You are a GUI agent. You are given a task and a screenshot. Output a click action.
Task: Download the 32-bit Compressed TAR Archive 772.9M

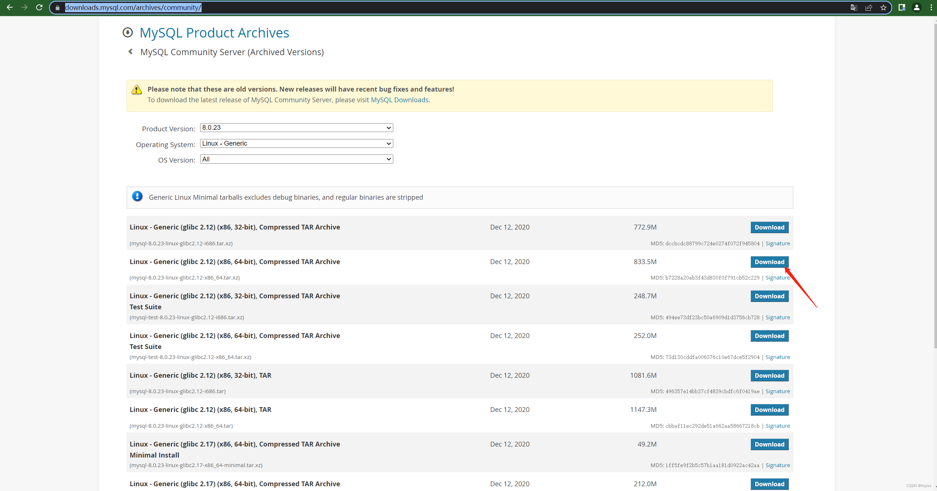point(769,227)
